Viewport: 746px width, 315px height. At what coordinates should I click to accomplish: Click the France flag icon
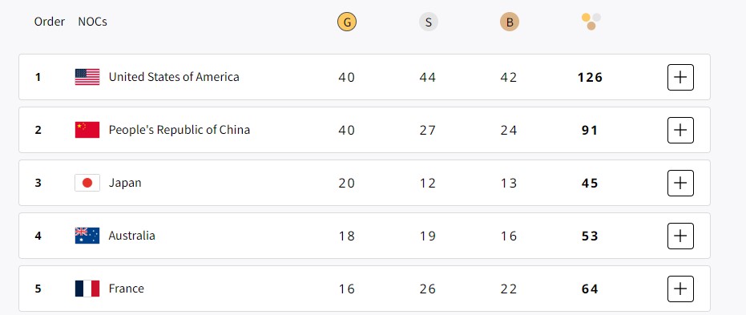[87, 289]
